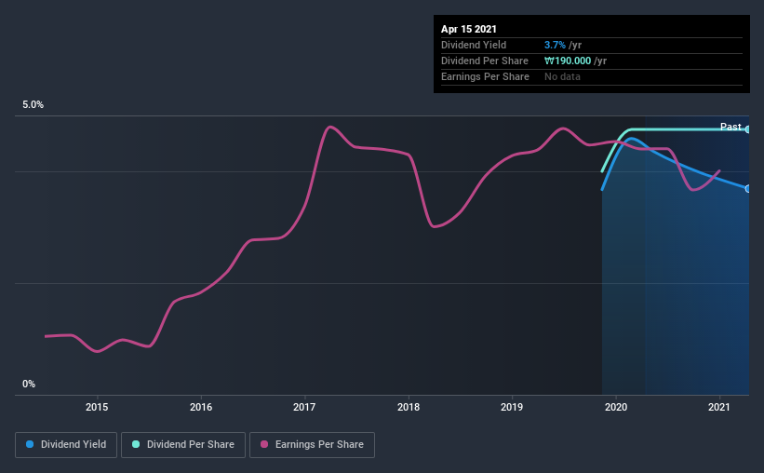
Task: Select the 2018 x-axis label
Action: [409, 407]
